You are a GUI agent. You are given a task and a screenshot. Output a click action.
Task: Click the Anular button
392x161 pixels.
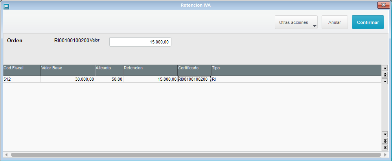335,22
